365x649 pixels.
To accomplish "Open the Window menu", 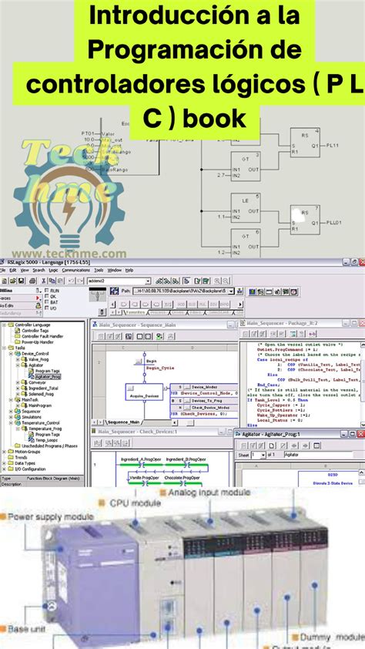I will 115,270.
